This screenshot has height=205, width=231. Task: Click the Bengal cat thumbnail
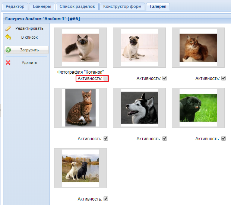pos(80,108)
